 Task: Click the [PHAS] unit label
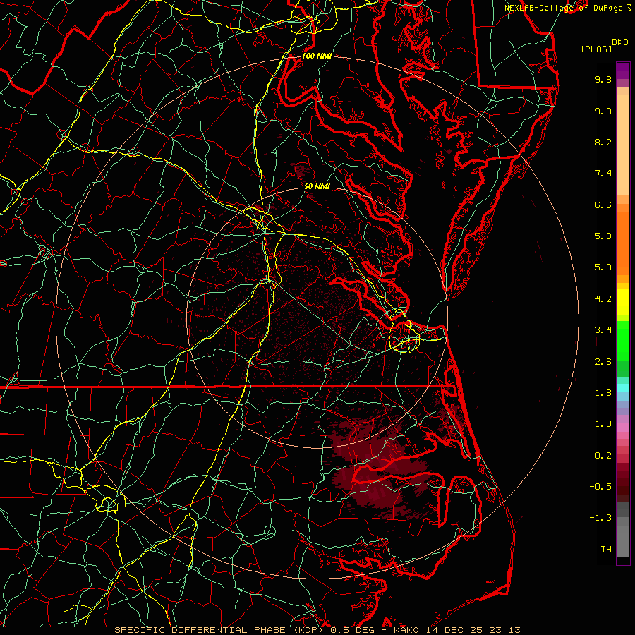coord(596,49)
